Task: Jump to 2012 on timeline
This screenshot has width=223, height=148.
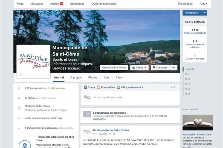Action: tap(187, 89)
